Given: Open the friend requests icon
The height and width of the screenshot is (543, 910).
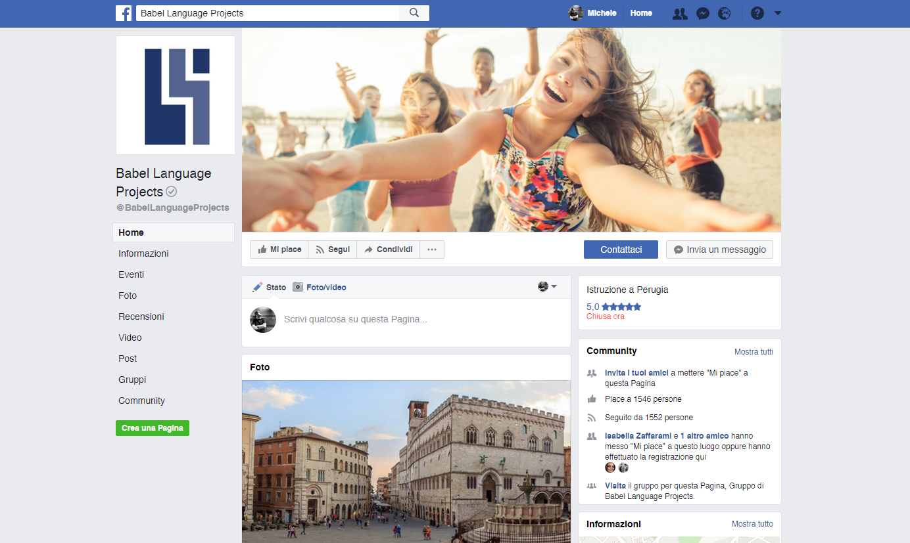Looking at the screenshot, I should pyautogui.click(x=680, y=13).
